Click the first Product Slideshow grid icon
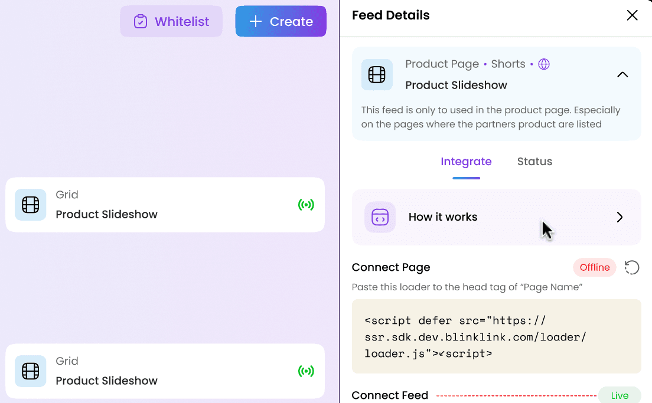This screenshot has width=652, height=403. click(30, 204)
